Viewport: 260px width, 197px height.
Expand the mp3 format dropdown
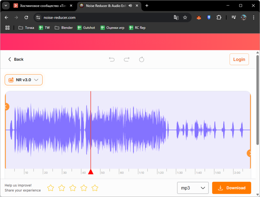tap(193, 188)
